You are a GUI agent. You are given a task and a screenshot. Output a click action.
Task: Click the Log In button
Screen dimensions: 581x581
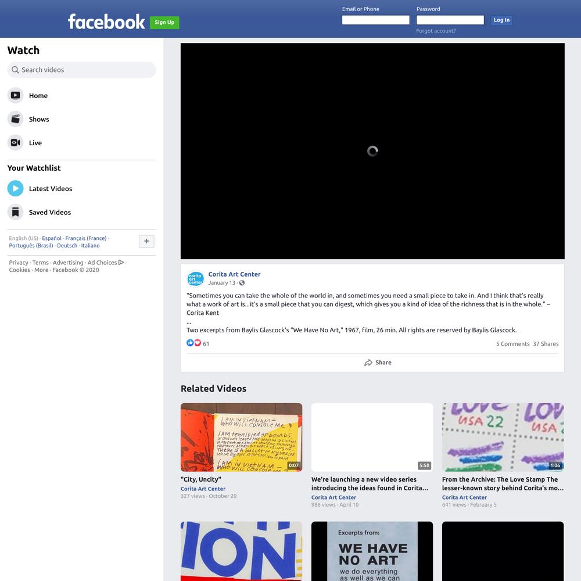501,20
